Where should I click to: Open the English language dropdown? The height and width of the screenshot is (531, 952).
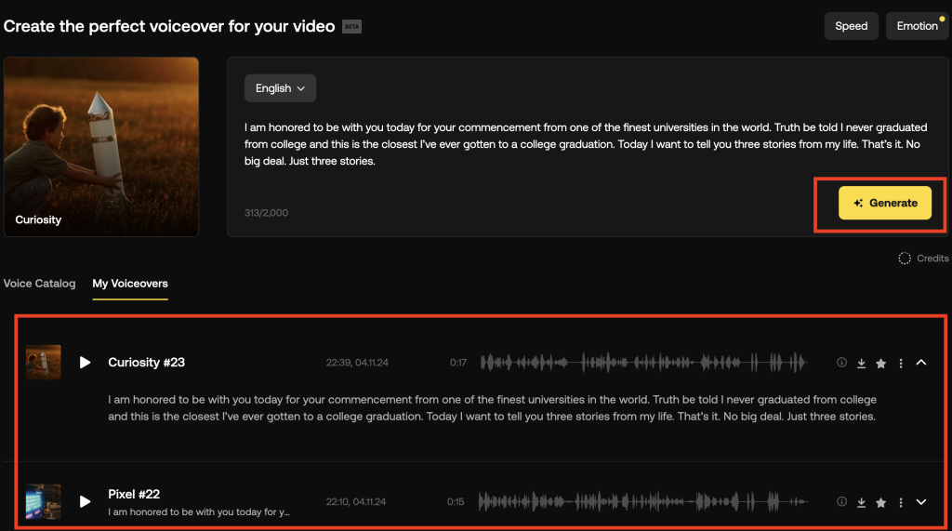[x=280, y=88]
